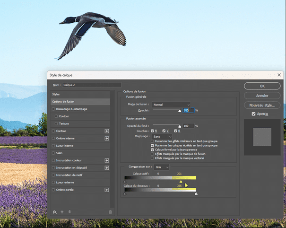This screenshot has height=228, width=286.
Task: Click the plus icon beside Ombre portée
Action: [107, 190]
